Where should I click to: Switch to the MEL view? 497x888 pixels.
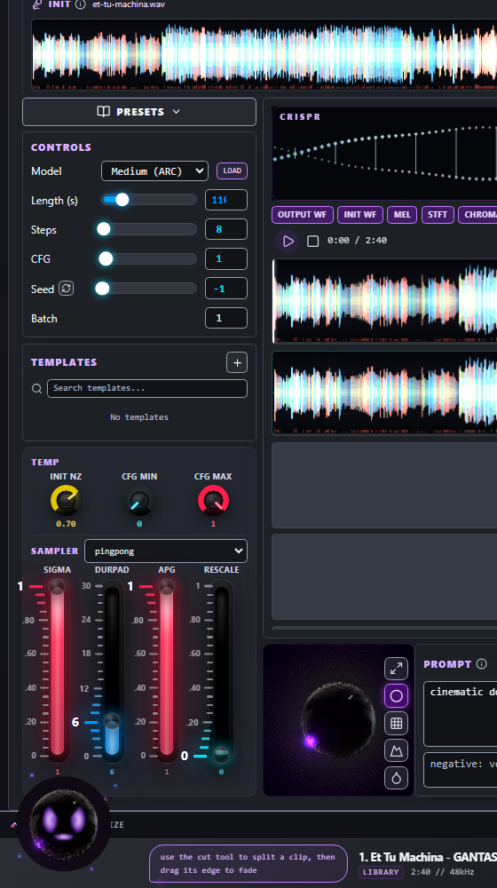pos(402,215)
